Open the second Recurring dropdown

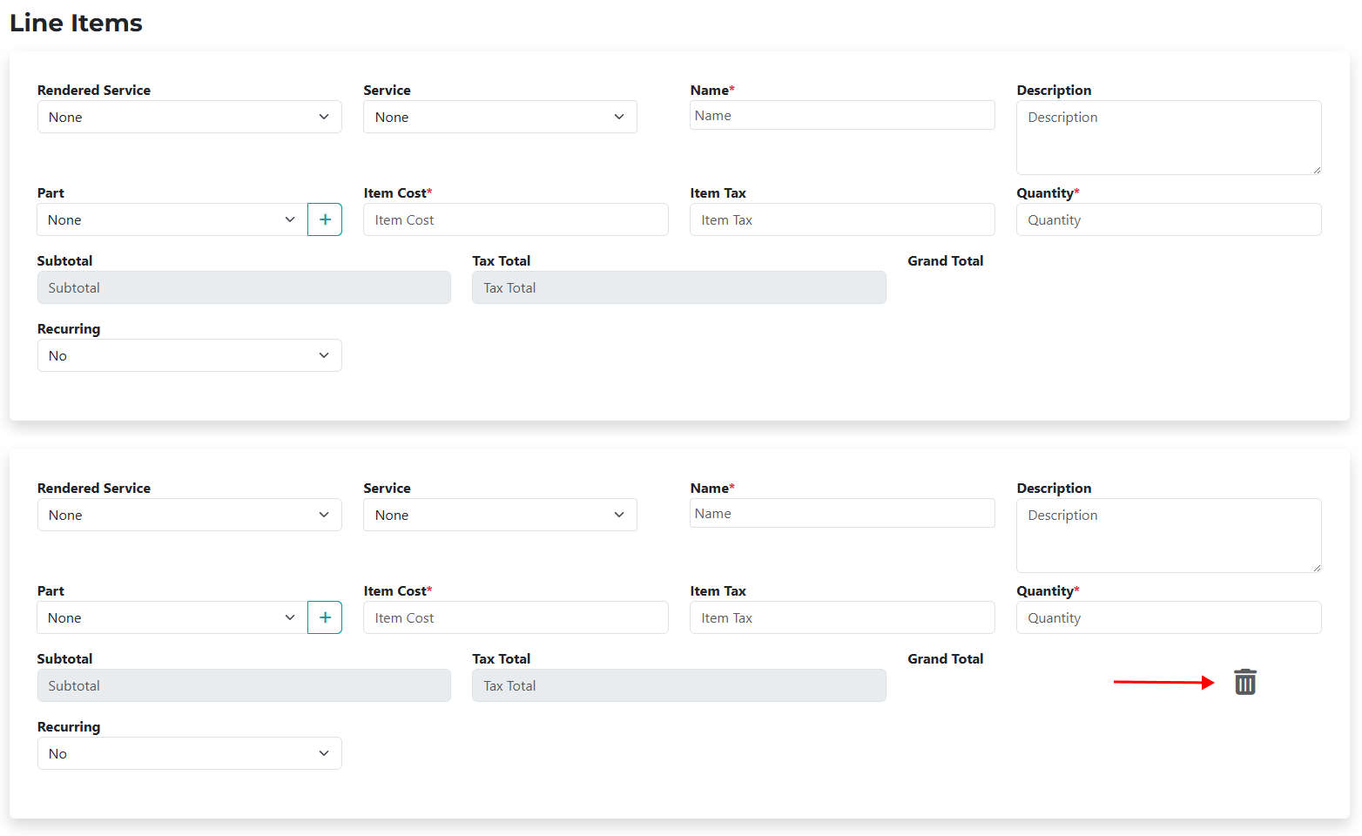[189, 753]
